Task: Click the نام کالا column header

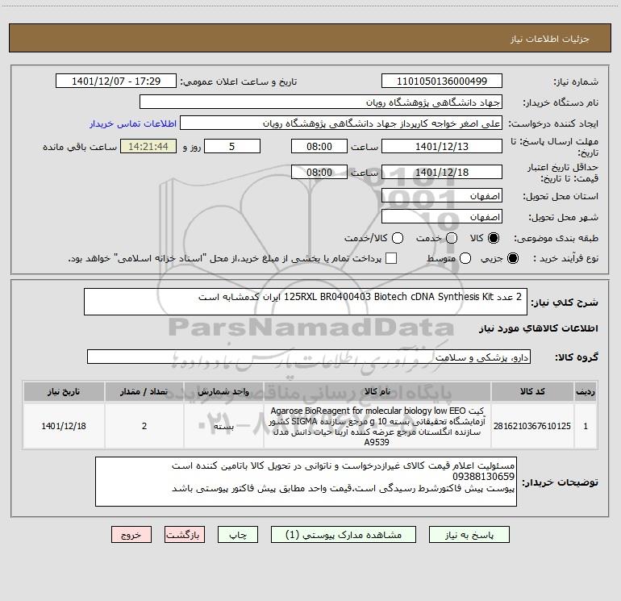Action: (377, 391)
